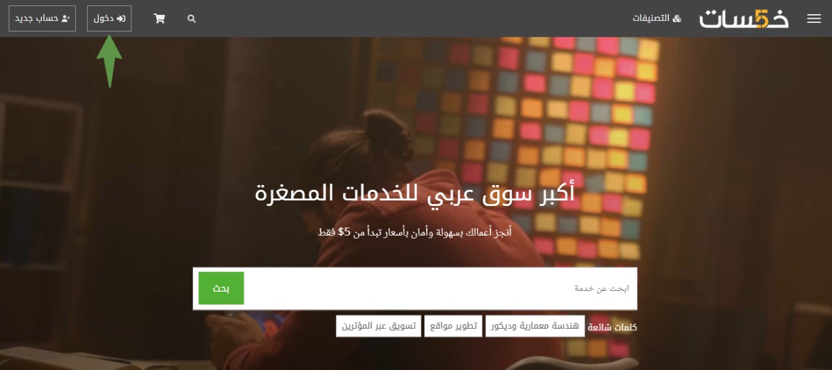832x370 pixels.
Task: Click the magnifier search icon in header
Action: click(191, 19)
